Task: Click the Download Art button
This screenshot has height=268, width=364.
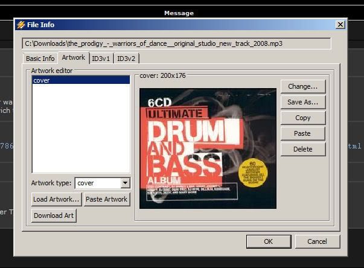Action: coord(54,215)
